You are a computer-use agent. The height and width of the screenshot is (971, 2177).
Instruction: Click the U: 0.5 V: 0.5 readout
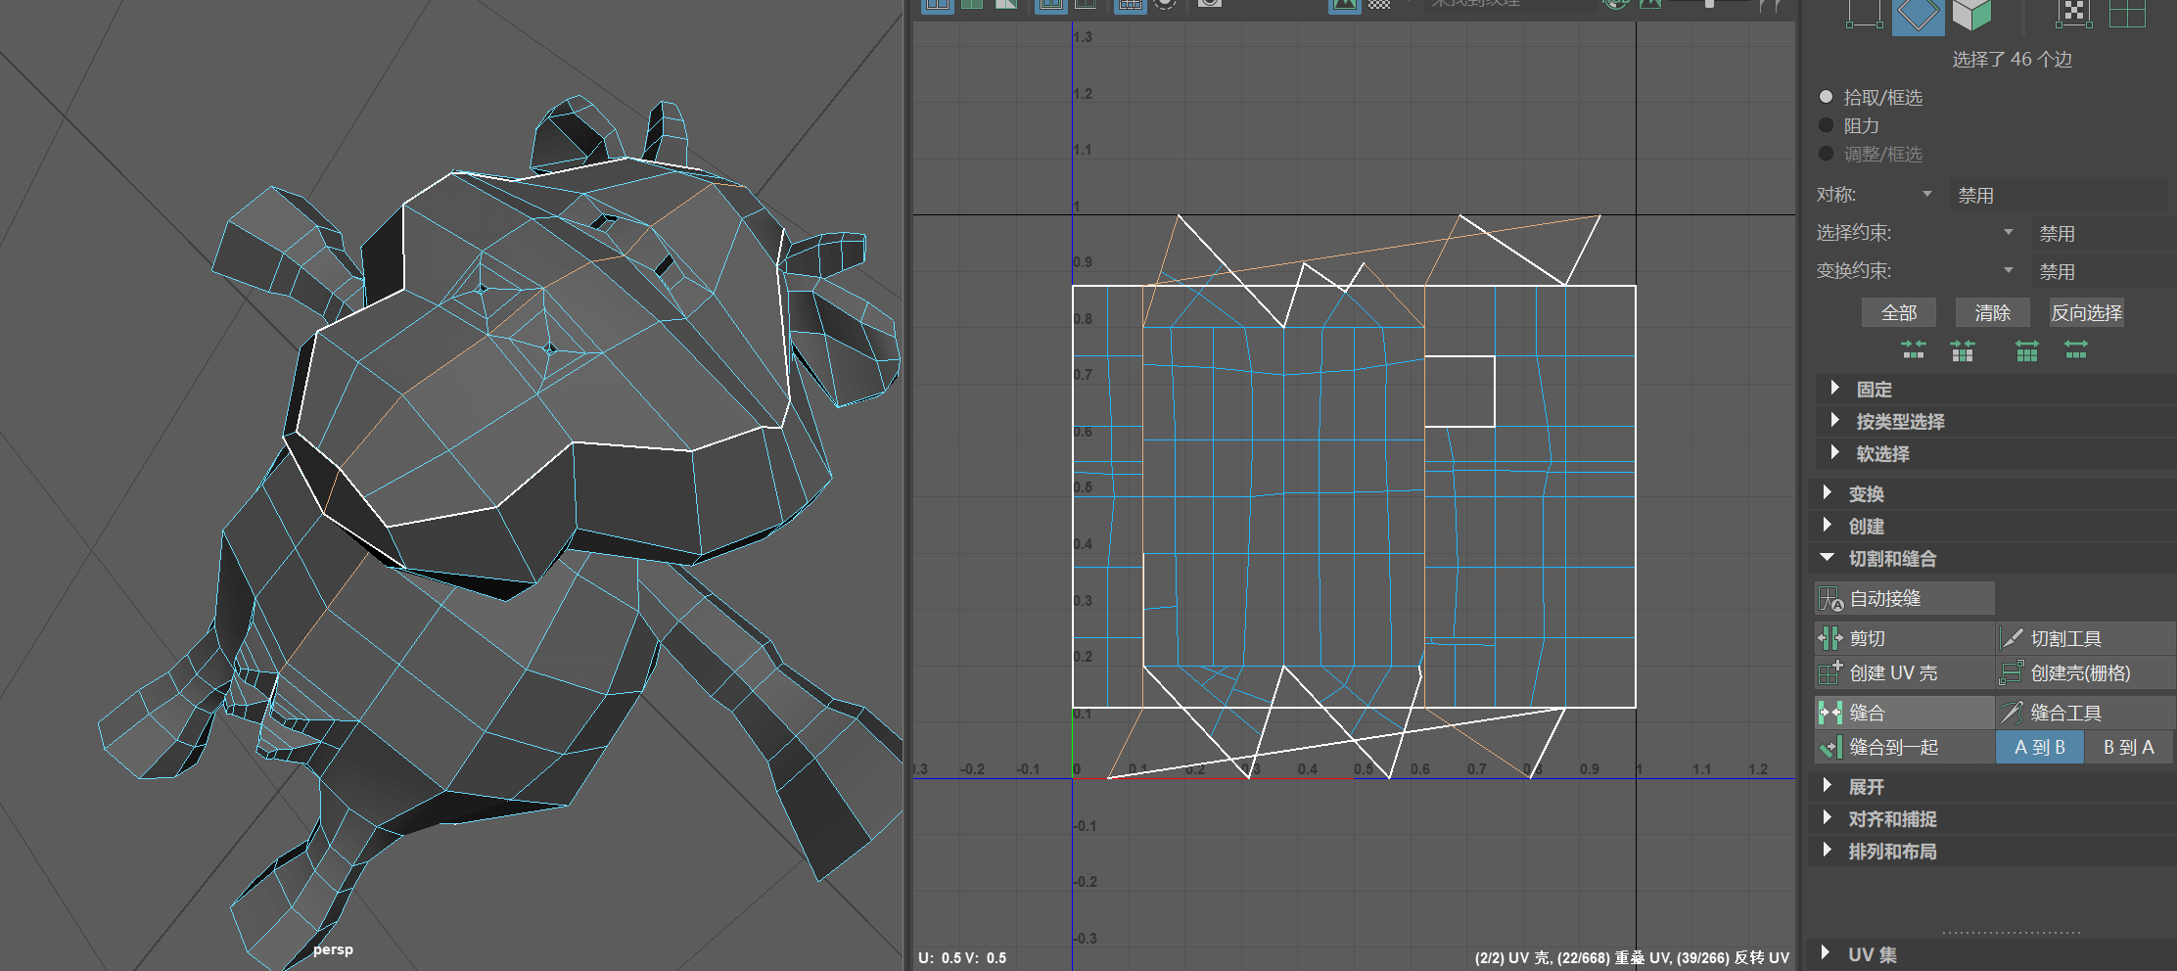tap(962, 957)
